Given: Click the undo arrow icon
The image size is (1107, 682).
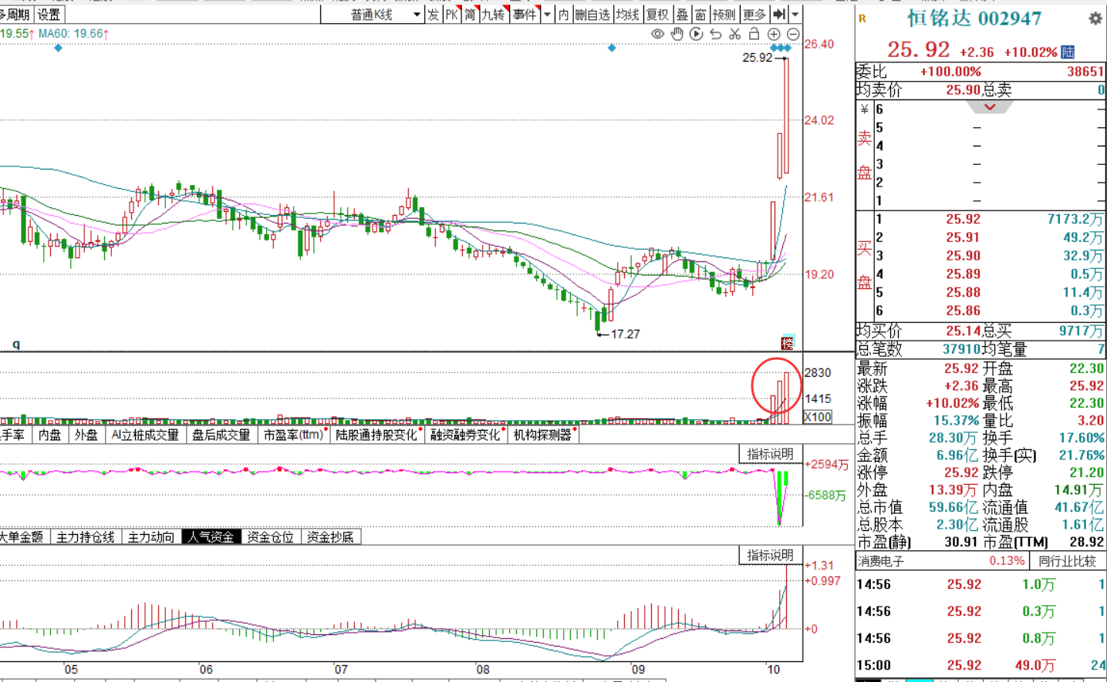Looking at the screenshot, I should pos(715,34).
